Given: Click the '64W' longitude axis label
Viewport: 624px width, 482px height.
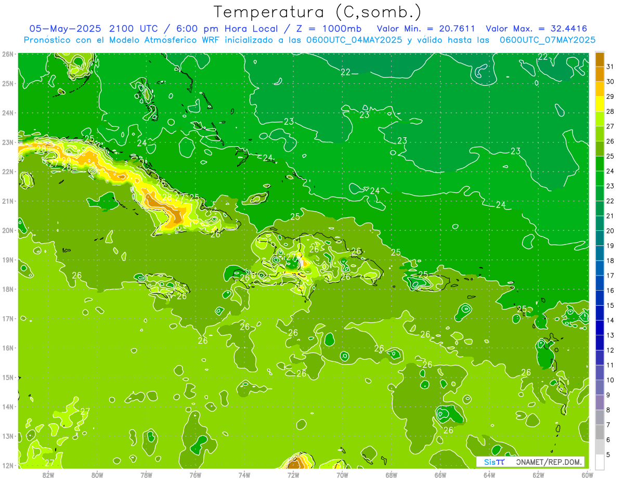Looking at the screenshot, I should point(489,475).
